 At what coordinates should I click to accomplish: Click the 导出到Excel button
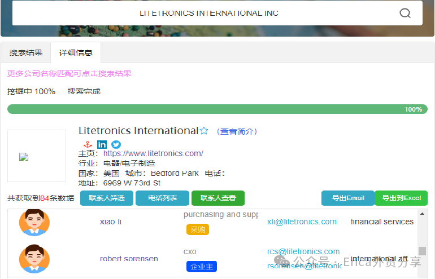pos(401,198)
